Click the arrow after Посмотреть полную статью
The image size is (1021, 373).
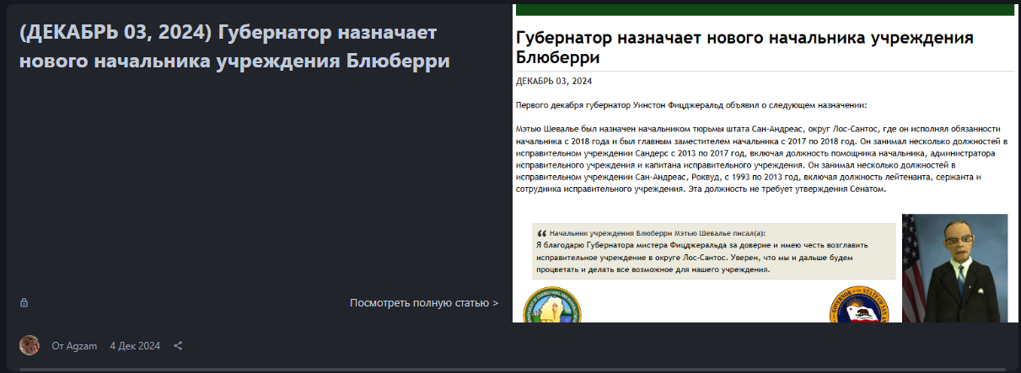pyautogui.click(x=495, y=302)
